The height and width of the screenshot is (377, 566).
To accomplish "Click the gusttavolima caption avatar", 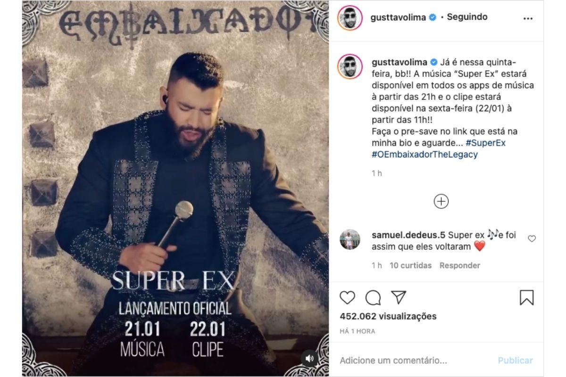I will click(x=350, y=66).
